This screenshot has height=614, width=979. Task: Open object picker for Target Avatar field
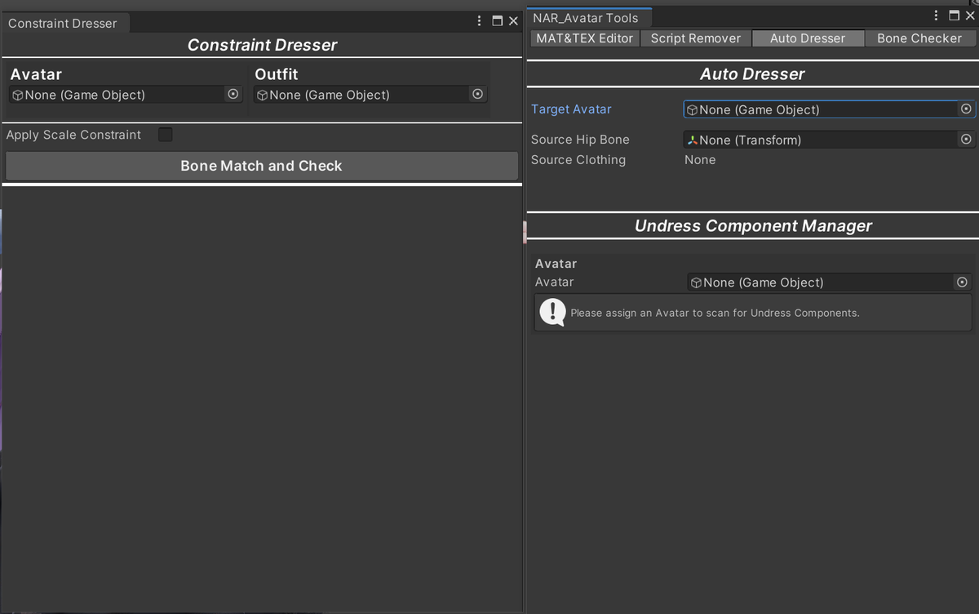[x=966, y=109]
